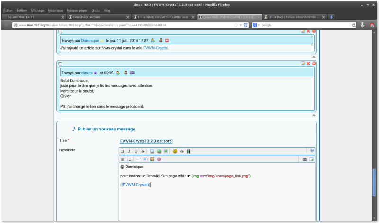Open the Marque-pages menu
This screenshot has height=223, width=379.
[77, 10]
